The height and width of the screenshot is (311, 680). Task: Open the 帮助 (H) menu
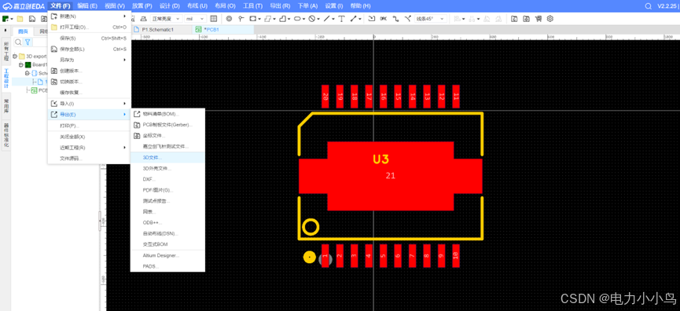[360, 6]
